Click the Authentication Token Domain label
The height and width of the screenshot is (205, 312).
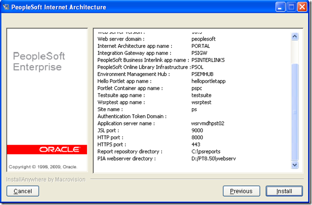(131, 117)
